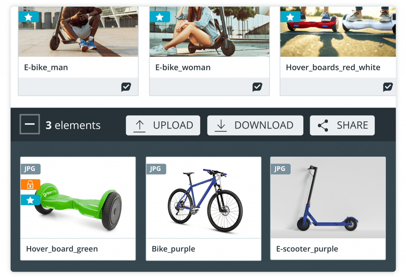This screenshot has width=406, height=278.
Task: Open the E-bike_woman photo
Action: [x=209, y=32]
